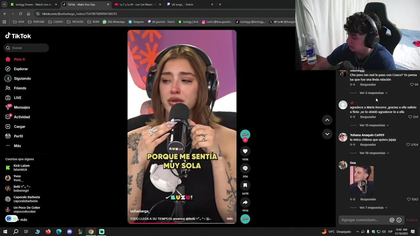
Task: Open a new browser tab
Action: tap(220, 5)
